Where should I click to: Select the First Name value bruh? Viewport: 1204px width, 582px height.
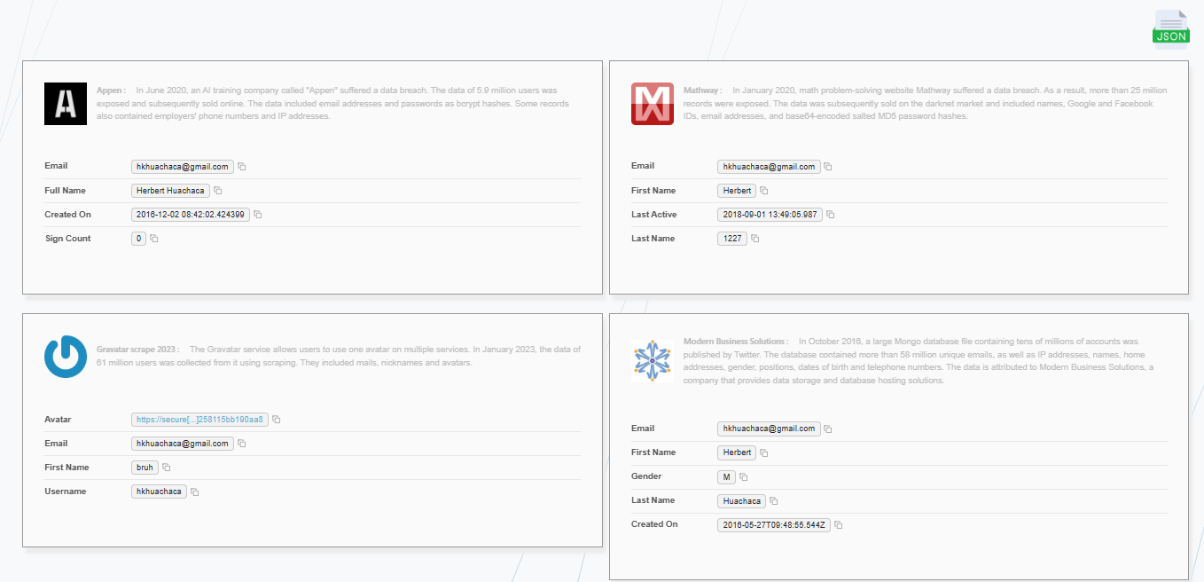(145, 468)
